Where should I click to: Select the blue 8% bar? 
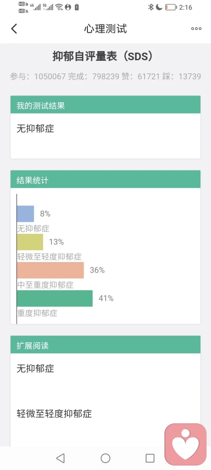(x=25, y=214)
